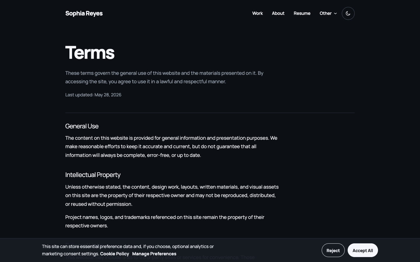Go to the About page
Viewport: 420px width, 262px height.
(x=278, y=13)
